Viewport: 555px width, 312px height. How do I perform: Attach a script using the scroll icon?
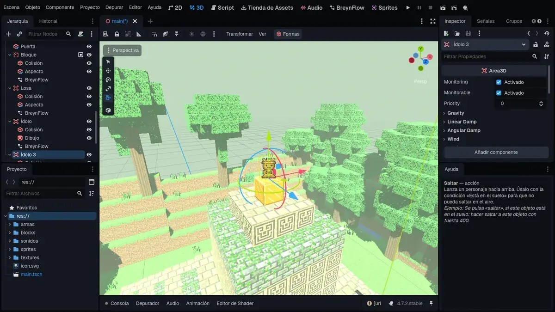pyautogui.click(x=80, y=34)
